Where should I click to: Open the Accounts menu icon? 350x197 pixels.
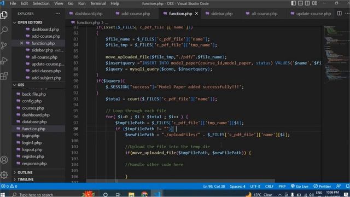click(4, 160)
